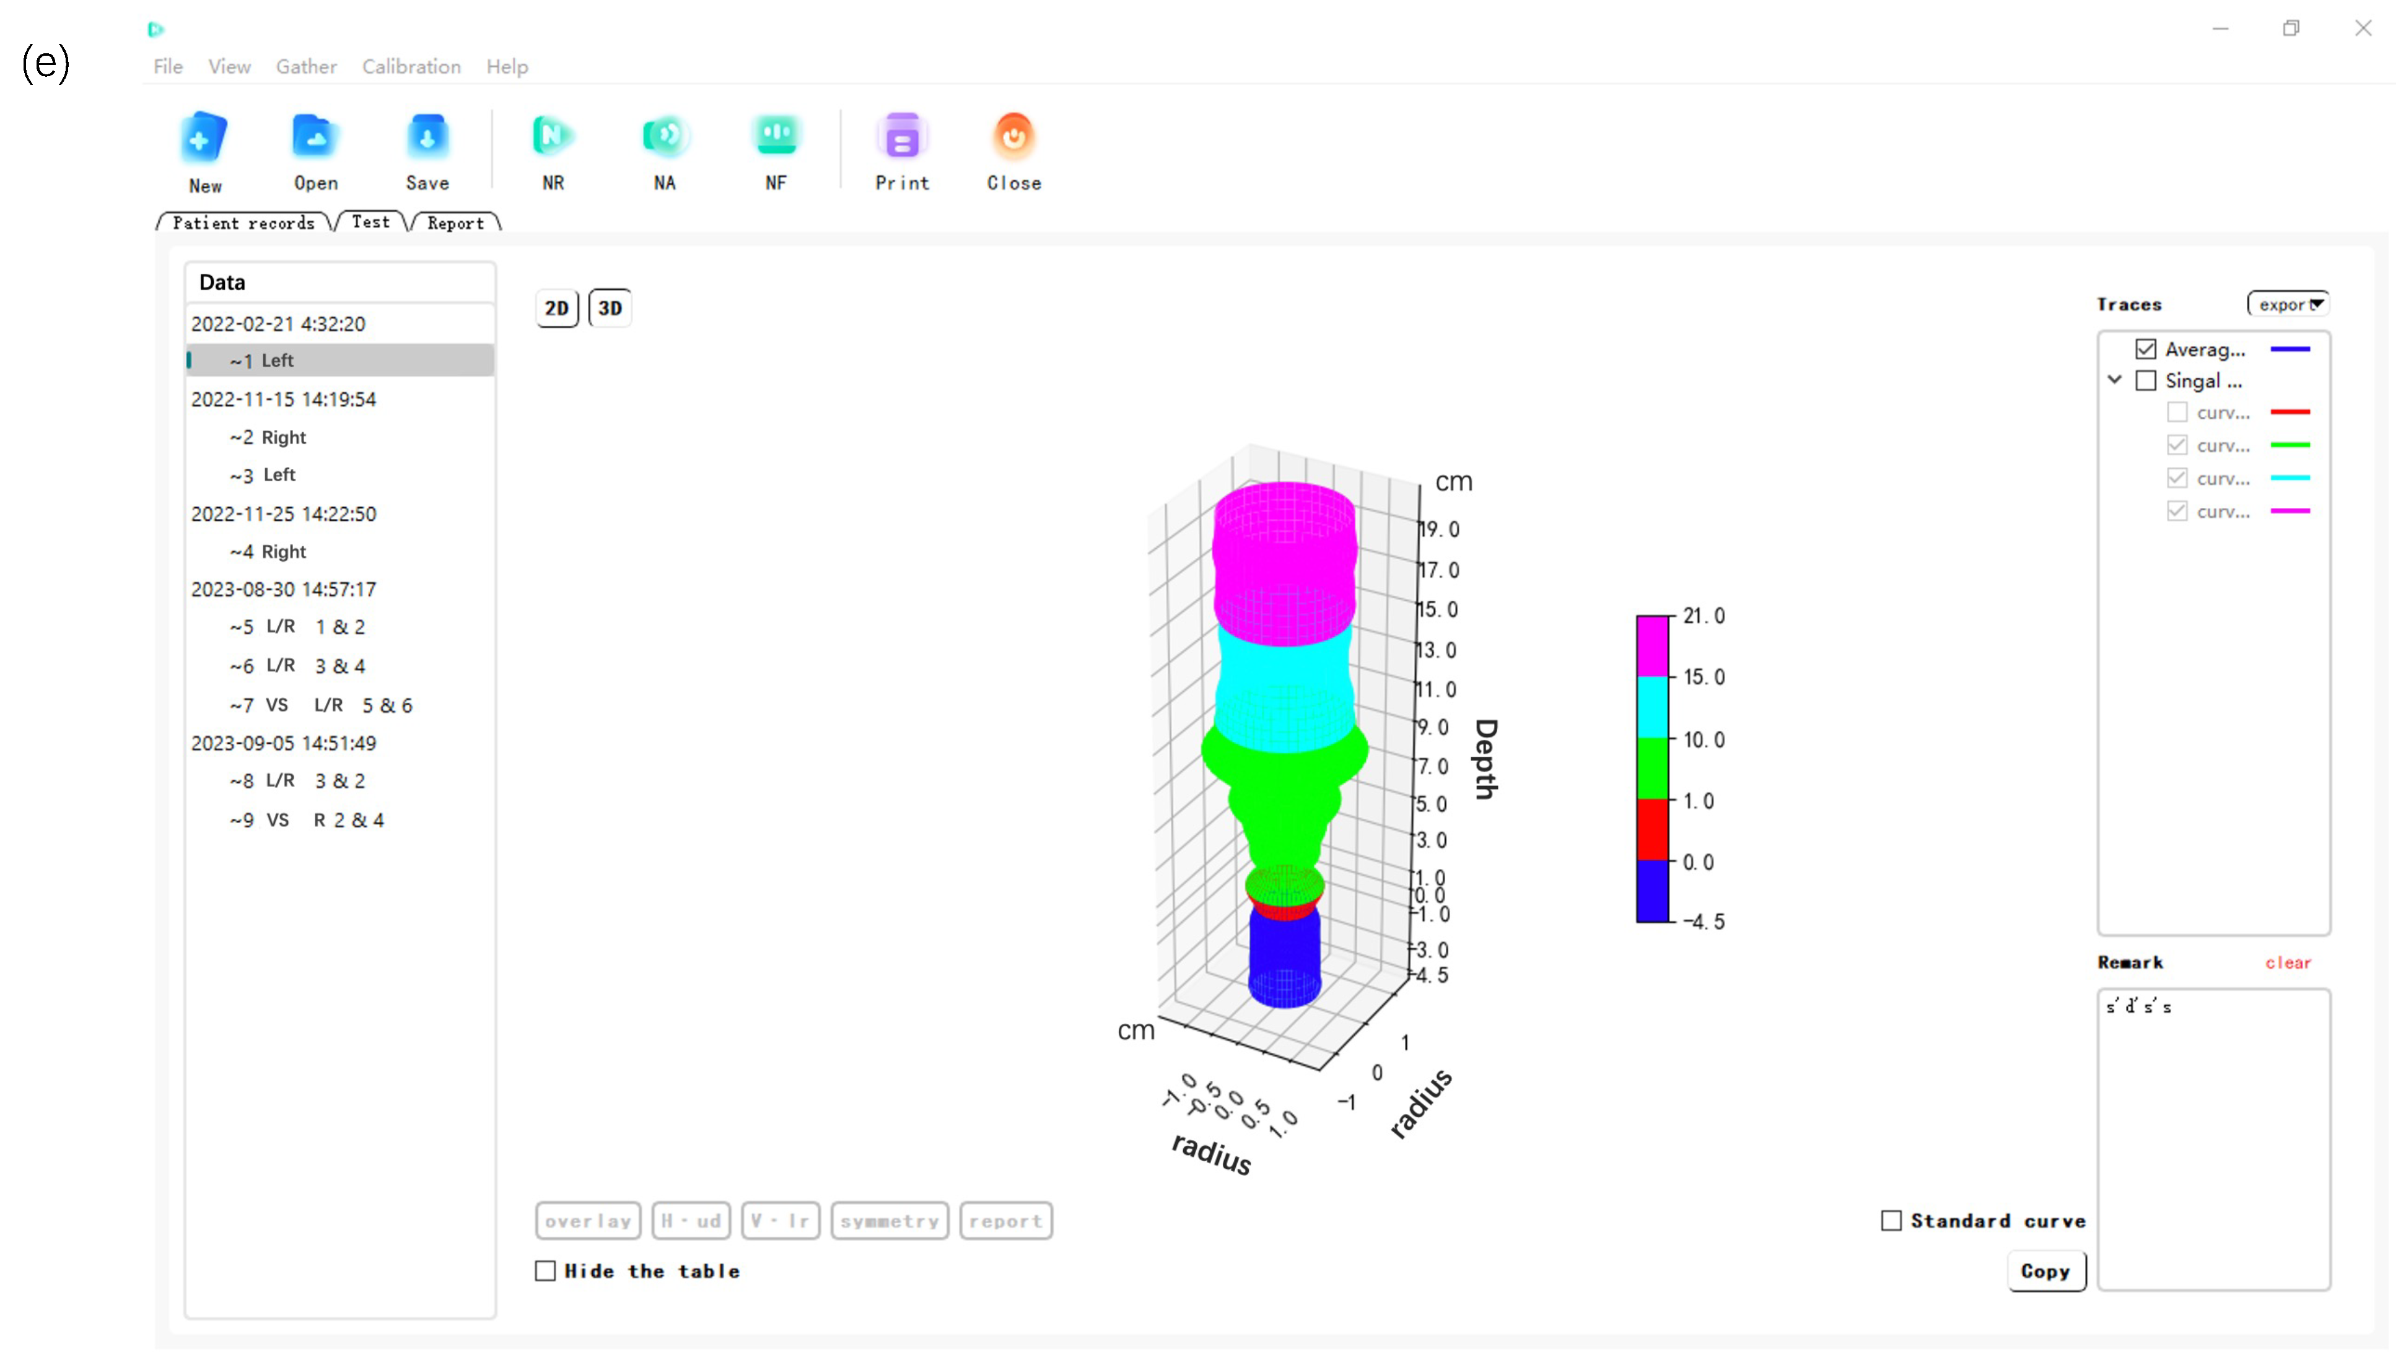Viewport: 2406px width, 1365px height.
Task: Click the blue Average trace color line
Action: (x=2289, y=349)
